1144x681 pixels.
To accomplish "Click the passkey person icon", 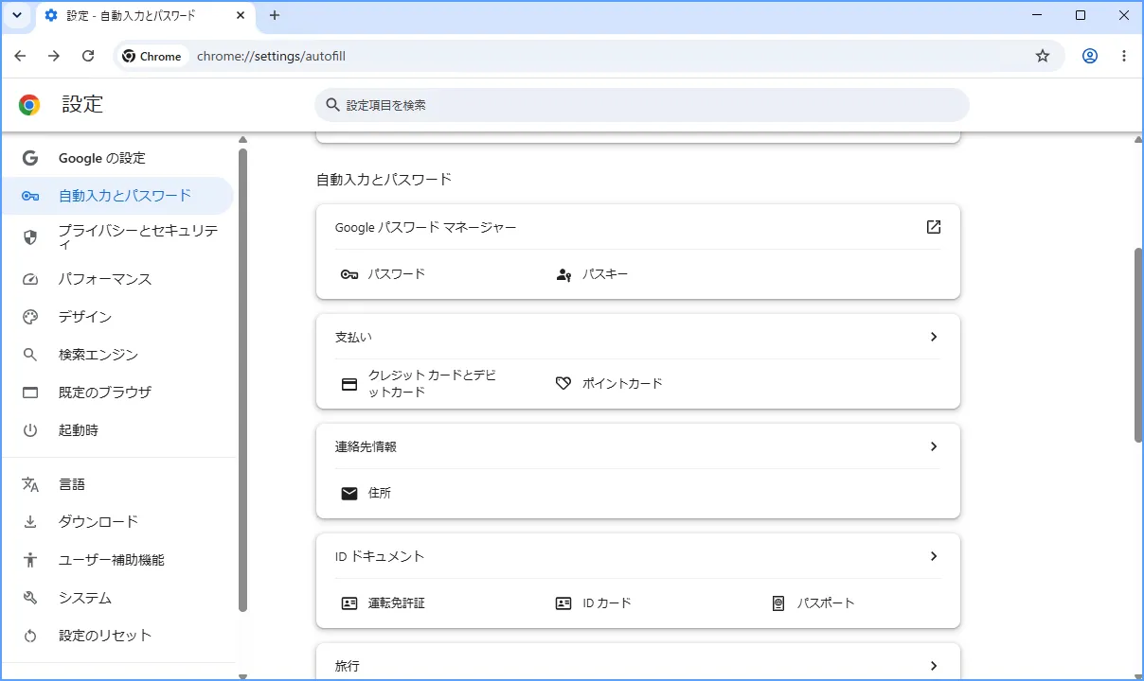I will [x=563, y=274].
